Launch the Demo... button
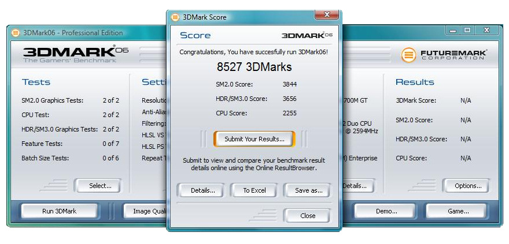This screenshot has width=509, height=244. click(x=386, y=211)
